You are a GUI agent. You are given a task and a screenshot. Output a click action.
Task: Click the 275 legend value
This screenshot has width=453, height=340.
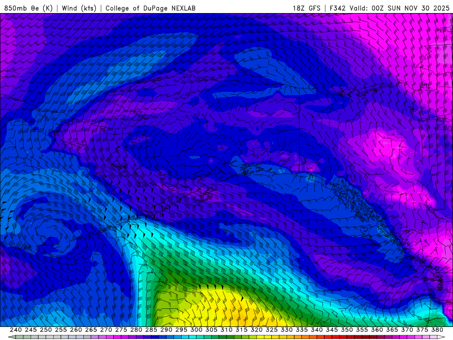121,330
